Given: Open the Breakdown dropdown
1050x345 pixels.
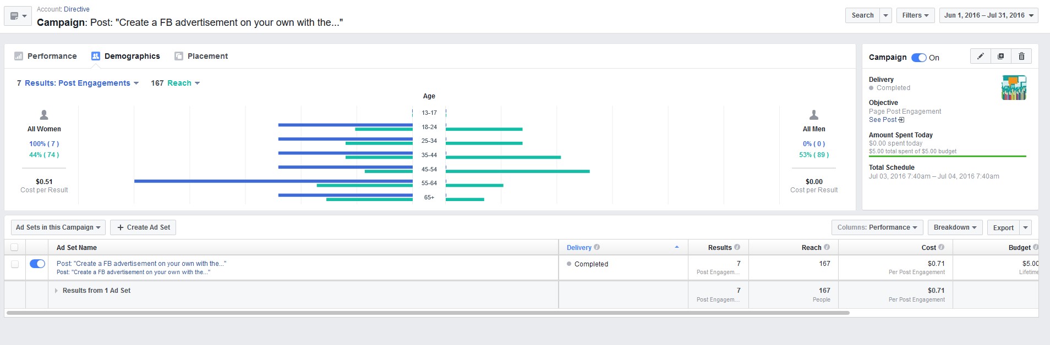Looking at the screenshot, I should click(955, 227).
